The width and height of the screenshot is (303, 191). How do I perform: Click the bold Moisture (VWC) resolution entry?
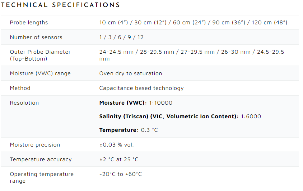point(136,103)
